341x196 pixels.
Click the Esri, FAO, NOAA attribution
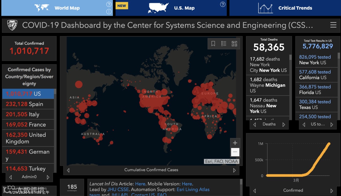click(x=221, y=162)
